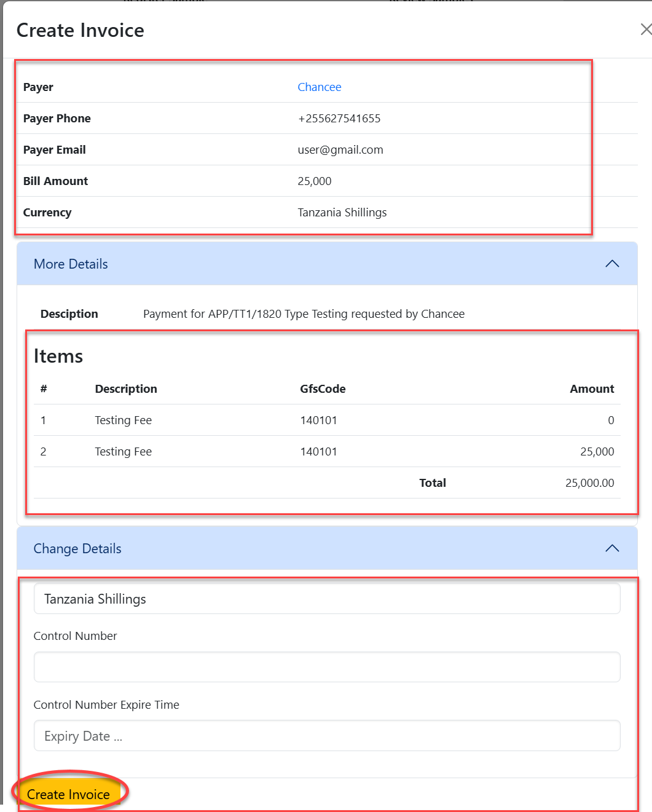Screen dimensions: 652x812
Task: Open the Chancee payer link
Action: (319, 87)
